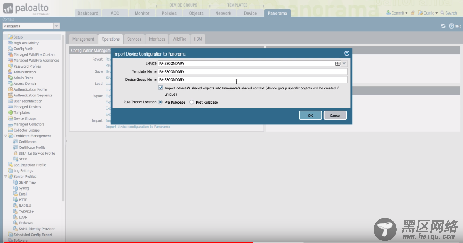This screenshot has width=463, height=243.
Task: Click the Device Group Name input field
Action: pyautogui.click(x=253, y=80)
